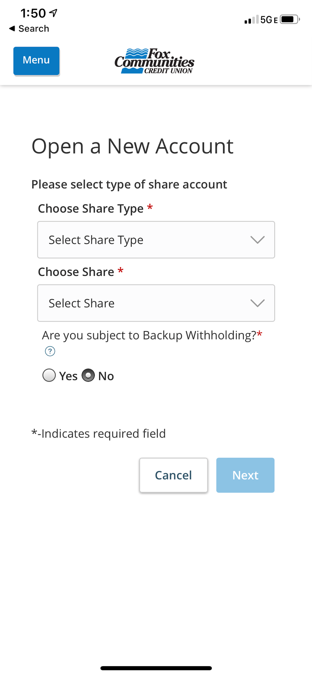Tap the Indicates required field note
This screenshot has height=677, width=312.
click(99, 434)
